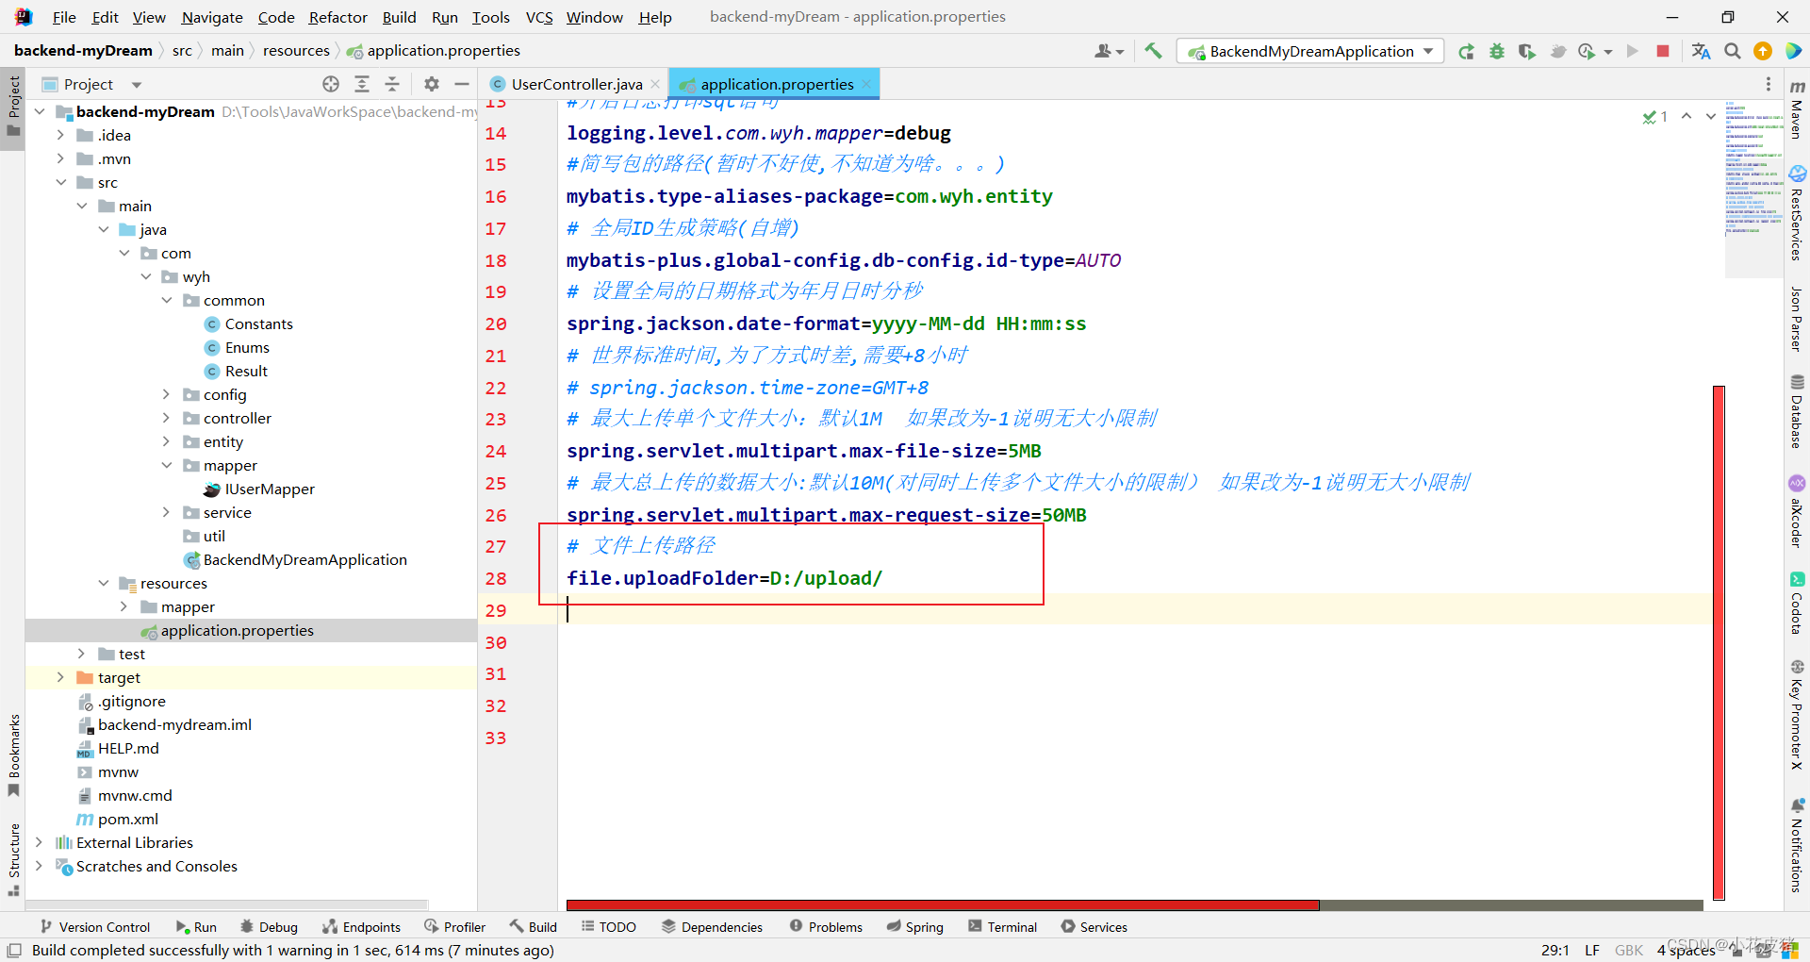Expand the .idea folder

point(61,135)
